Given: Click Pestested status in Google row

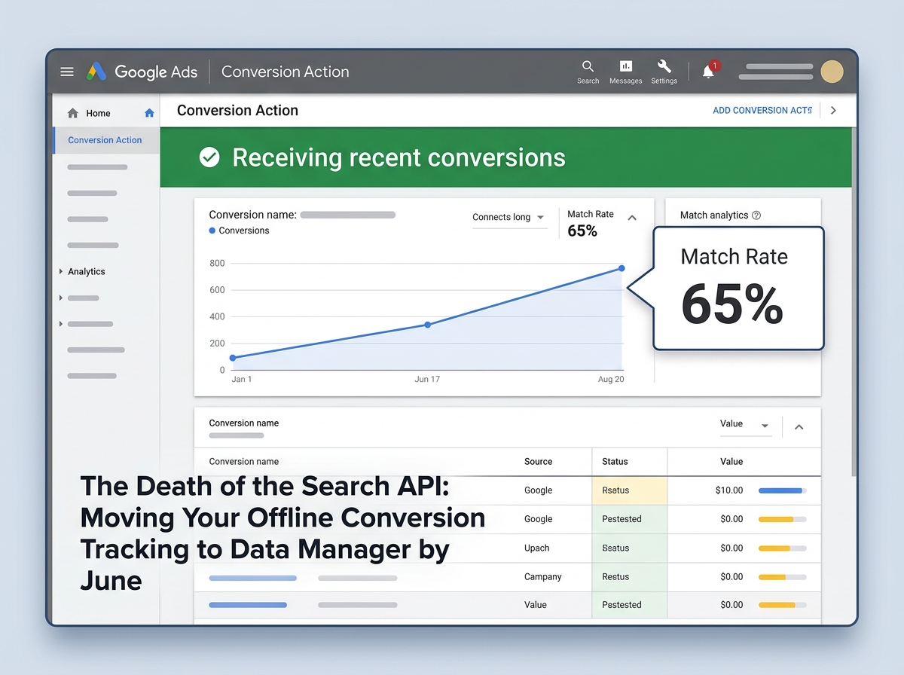Looking at the screenshot, I should click(630, 519).
